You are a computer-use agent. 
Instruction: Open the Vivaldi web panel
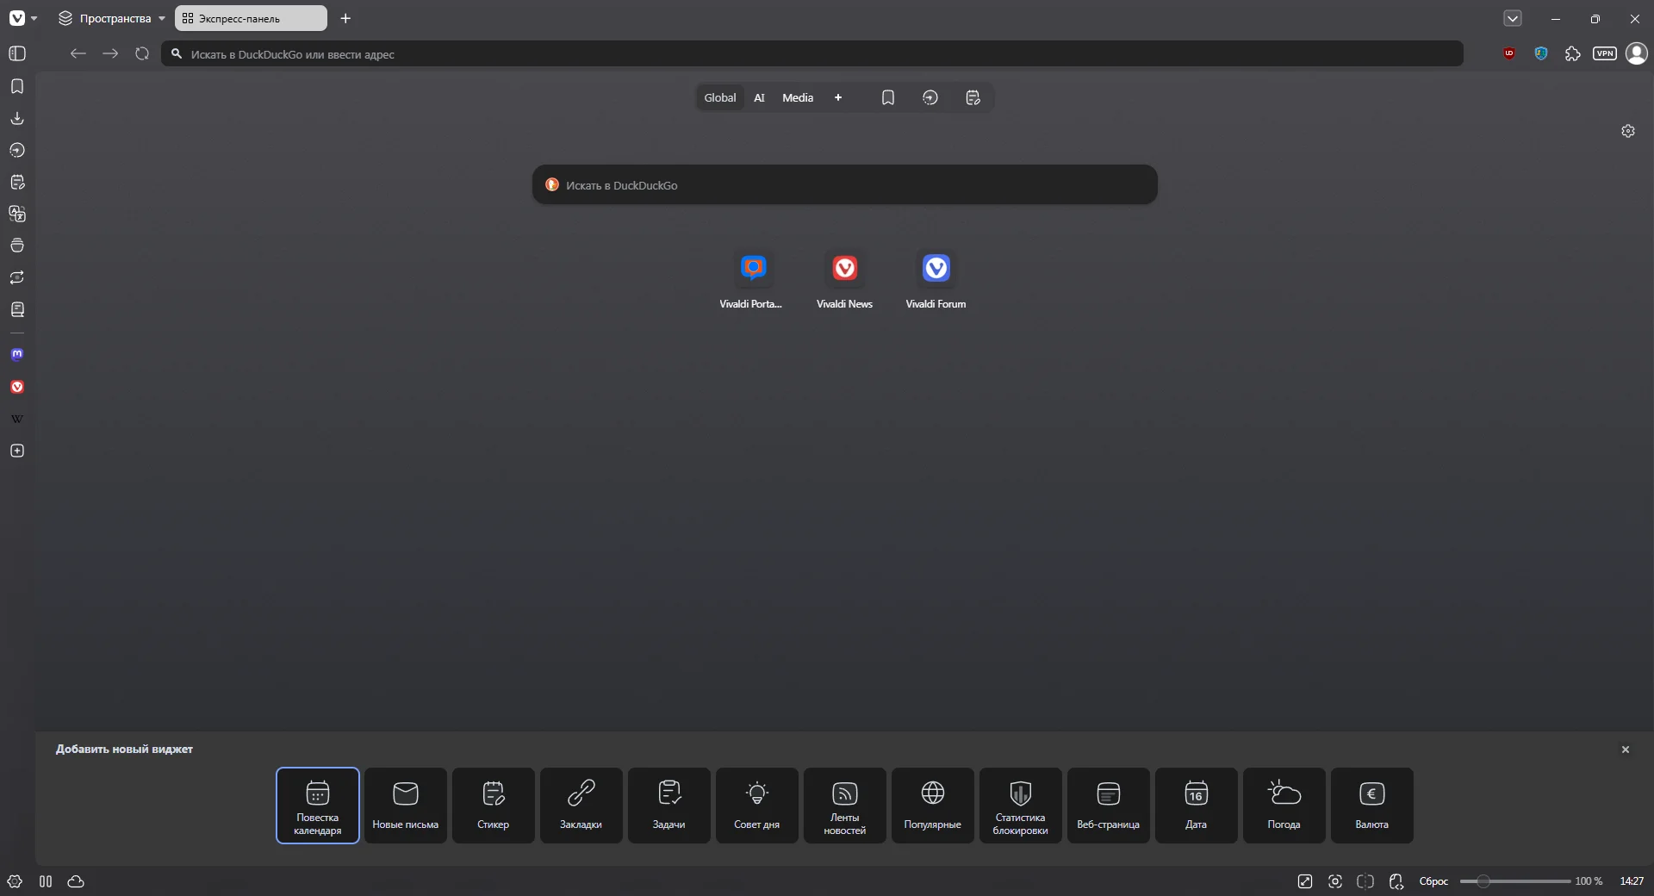[17, 387]
